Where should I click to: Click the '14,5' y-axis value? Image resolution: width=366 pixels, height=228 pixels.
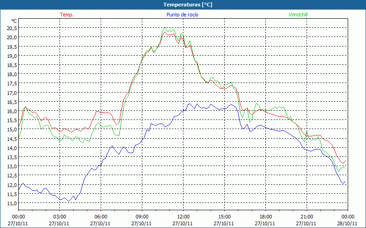(12, 139)
